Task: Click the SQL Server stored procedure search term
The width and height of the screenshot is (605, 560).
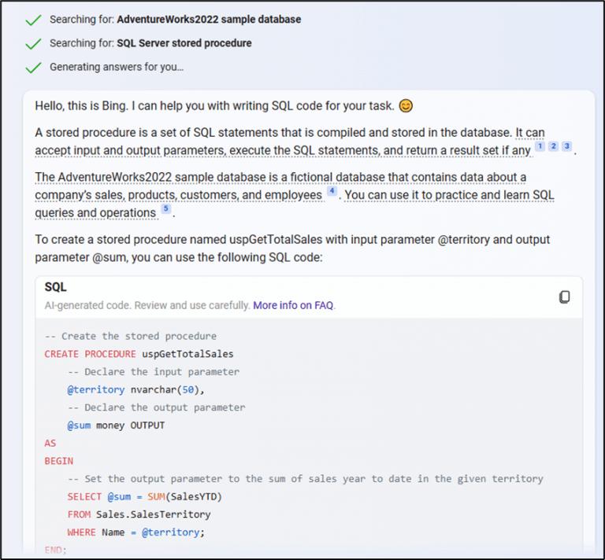Action: (184, 43)
